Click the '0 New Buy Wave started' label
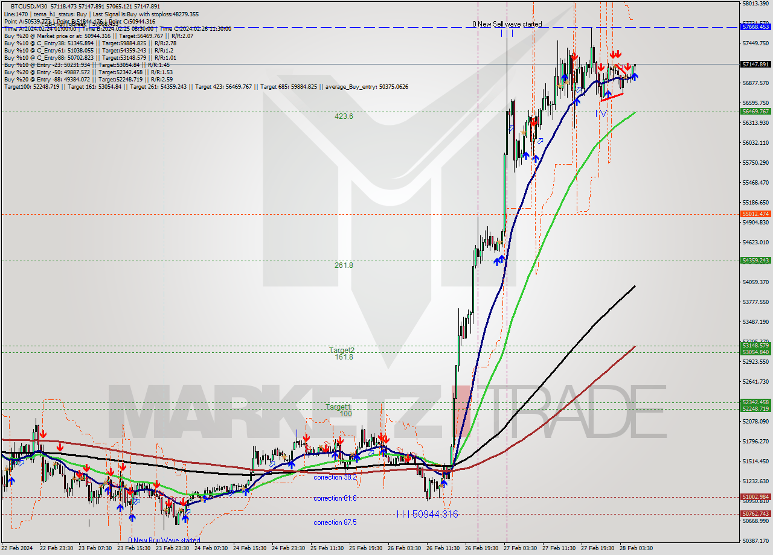This screenshot has width=773, height=555. (x=164, y=541)
